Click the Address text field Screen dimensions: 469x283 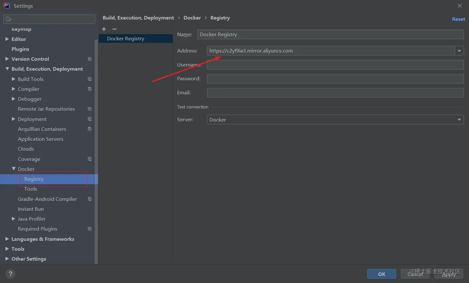coord(331,51)
